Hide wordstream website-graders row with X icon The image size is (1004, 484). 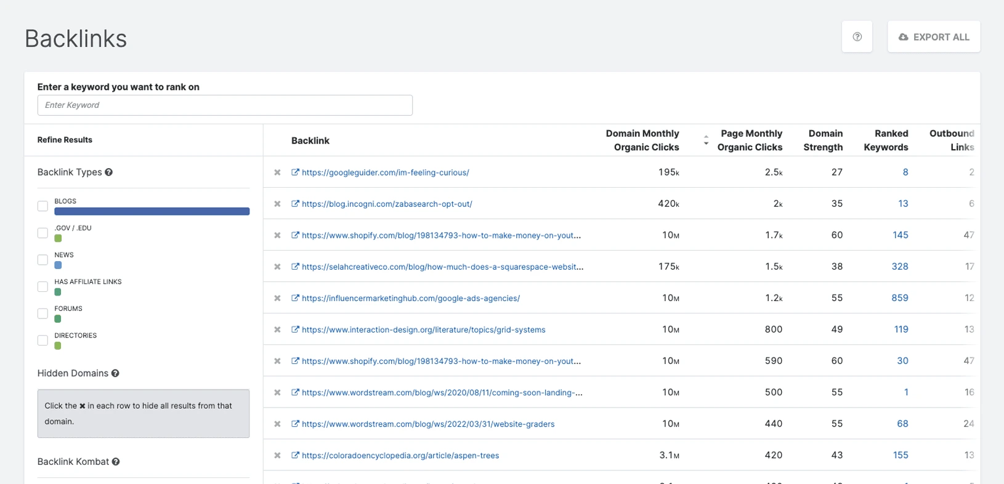click(x=277, y=424)
